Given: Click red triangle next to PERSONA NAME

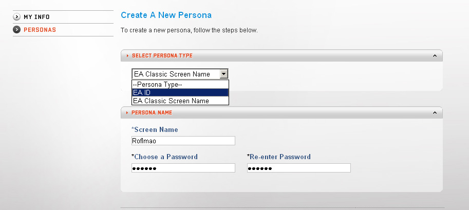Looking at the screenshot, I should pyautogui.click(x=127, y=112).
